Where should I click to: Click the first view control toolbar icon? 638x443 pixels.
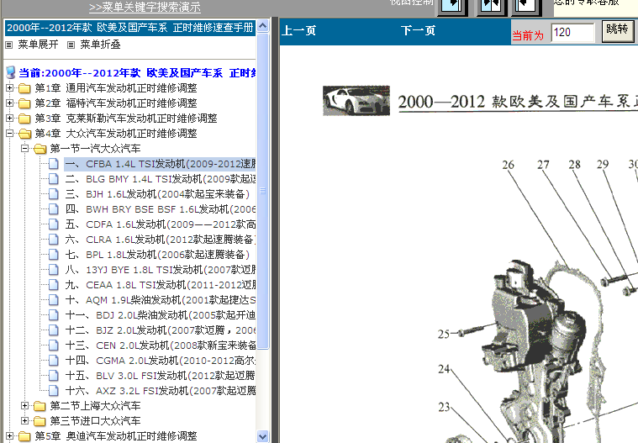[x=452, y=7]
